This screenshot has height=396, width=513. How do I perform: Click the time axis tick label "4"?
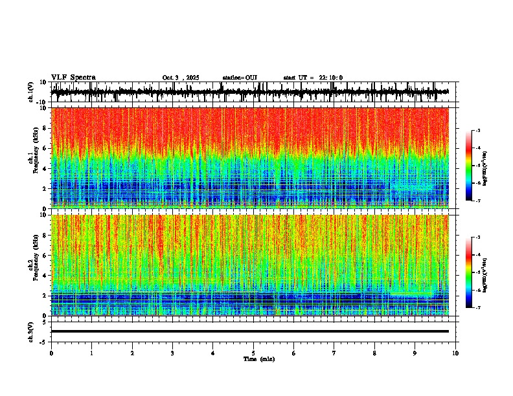click(213, 353)
